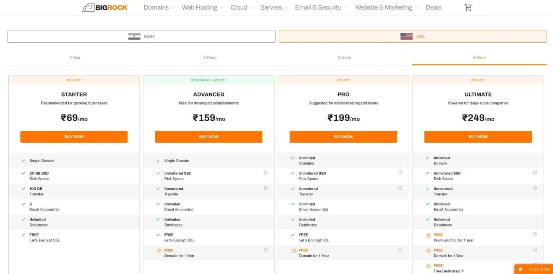Show info for Advanced Unmetered SSD Disk Space
This screenshot has width=553, height=274.
click(265, 173)
